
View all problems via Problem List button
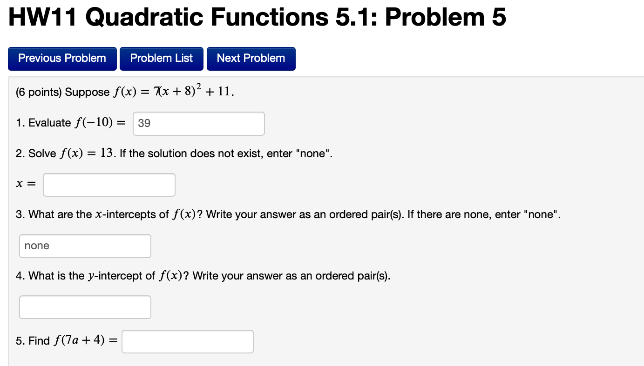coord(161,59)
